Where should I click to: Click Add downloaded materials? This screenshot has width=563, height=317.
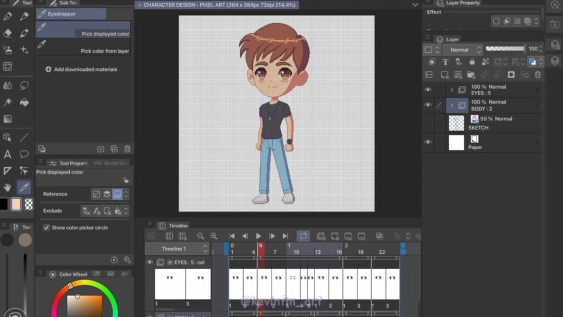point(81,69)
